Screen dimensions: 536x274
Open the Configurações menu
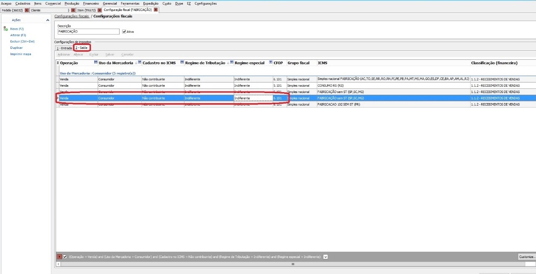pyautogui.click(x=205, y=3)
